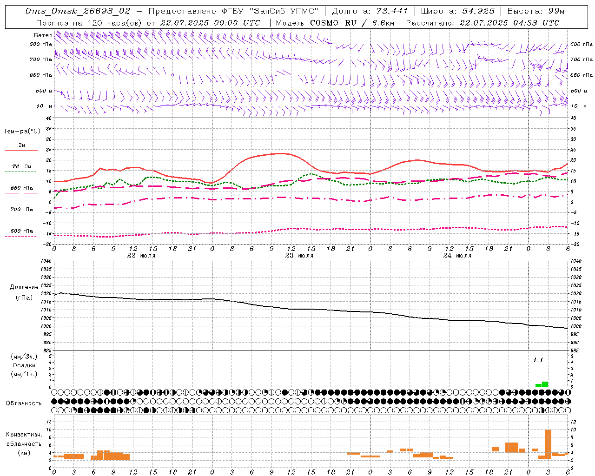This screenshot has height=476, width=595.
Task: Click the (мм/3ч.) precipitation unit label
Action: (24, 357)
